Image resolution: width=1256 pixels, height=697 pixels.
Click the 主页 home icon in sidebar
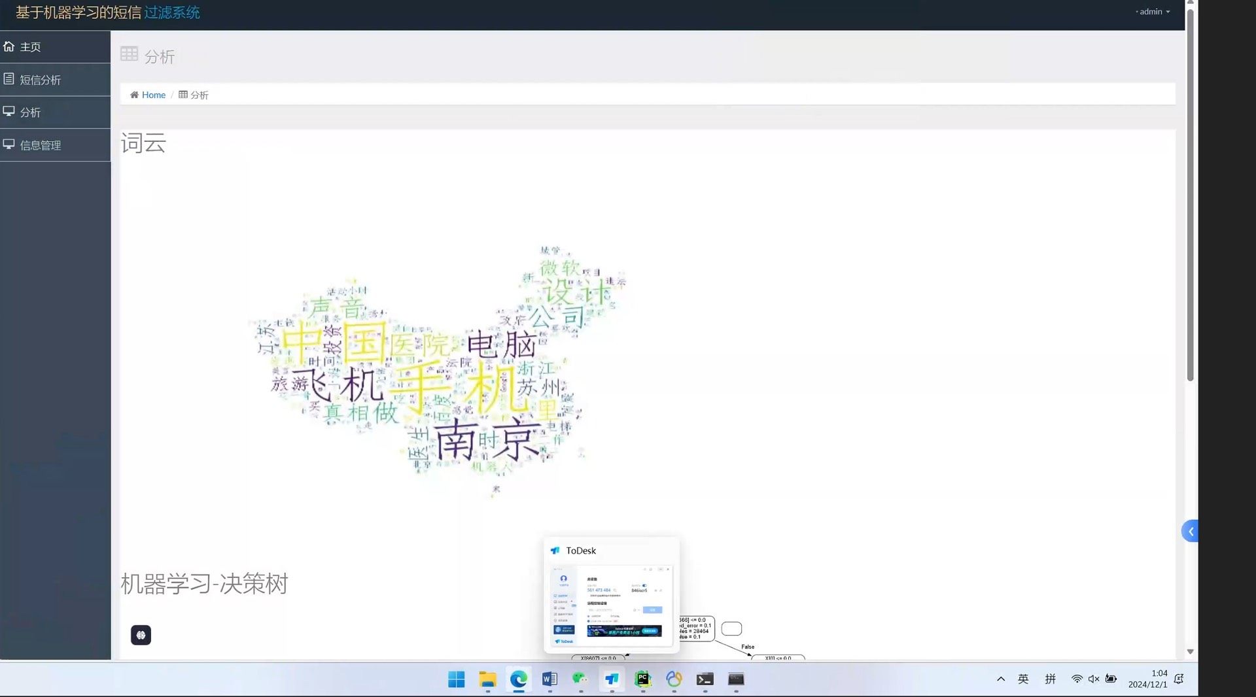pyautogui.click(x=9, y=46)
